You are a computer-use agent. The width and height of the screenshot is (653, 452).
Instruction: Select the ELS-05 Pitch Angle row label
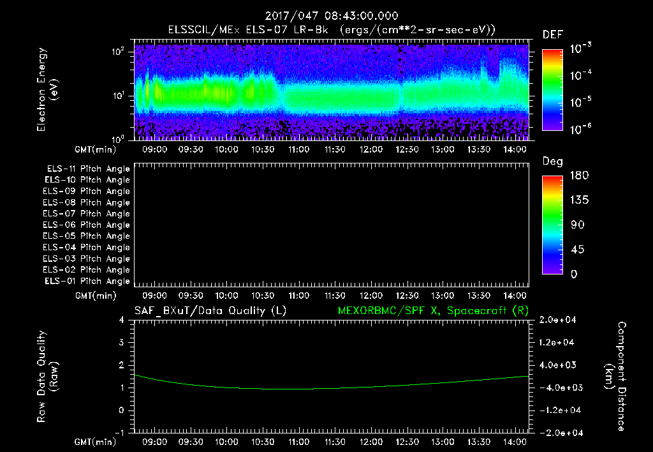[x=86, y=236]
